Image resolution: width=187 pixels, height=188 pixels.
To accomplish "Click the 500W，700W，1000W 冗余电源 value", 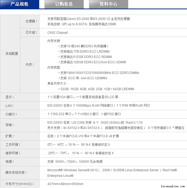I will tap(75, 162).
